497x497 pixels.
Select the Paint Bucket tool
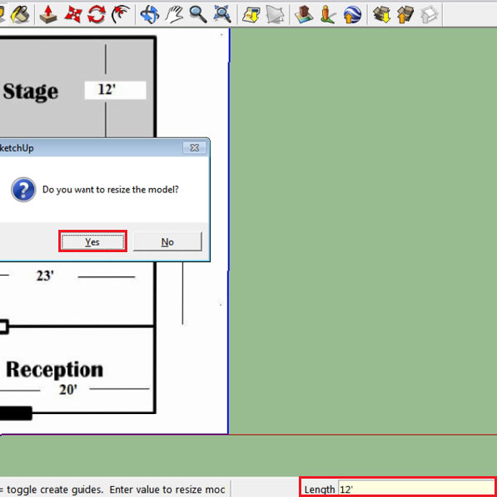point(20,14)
